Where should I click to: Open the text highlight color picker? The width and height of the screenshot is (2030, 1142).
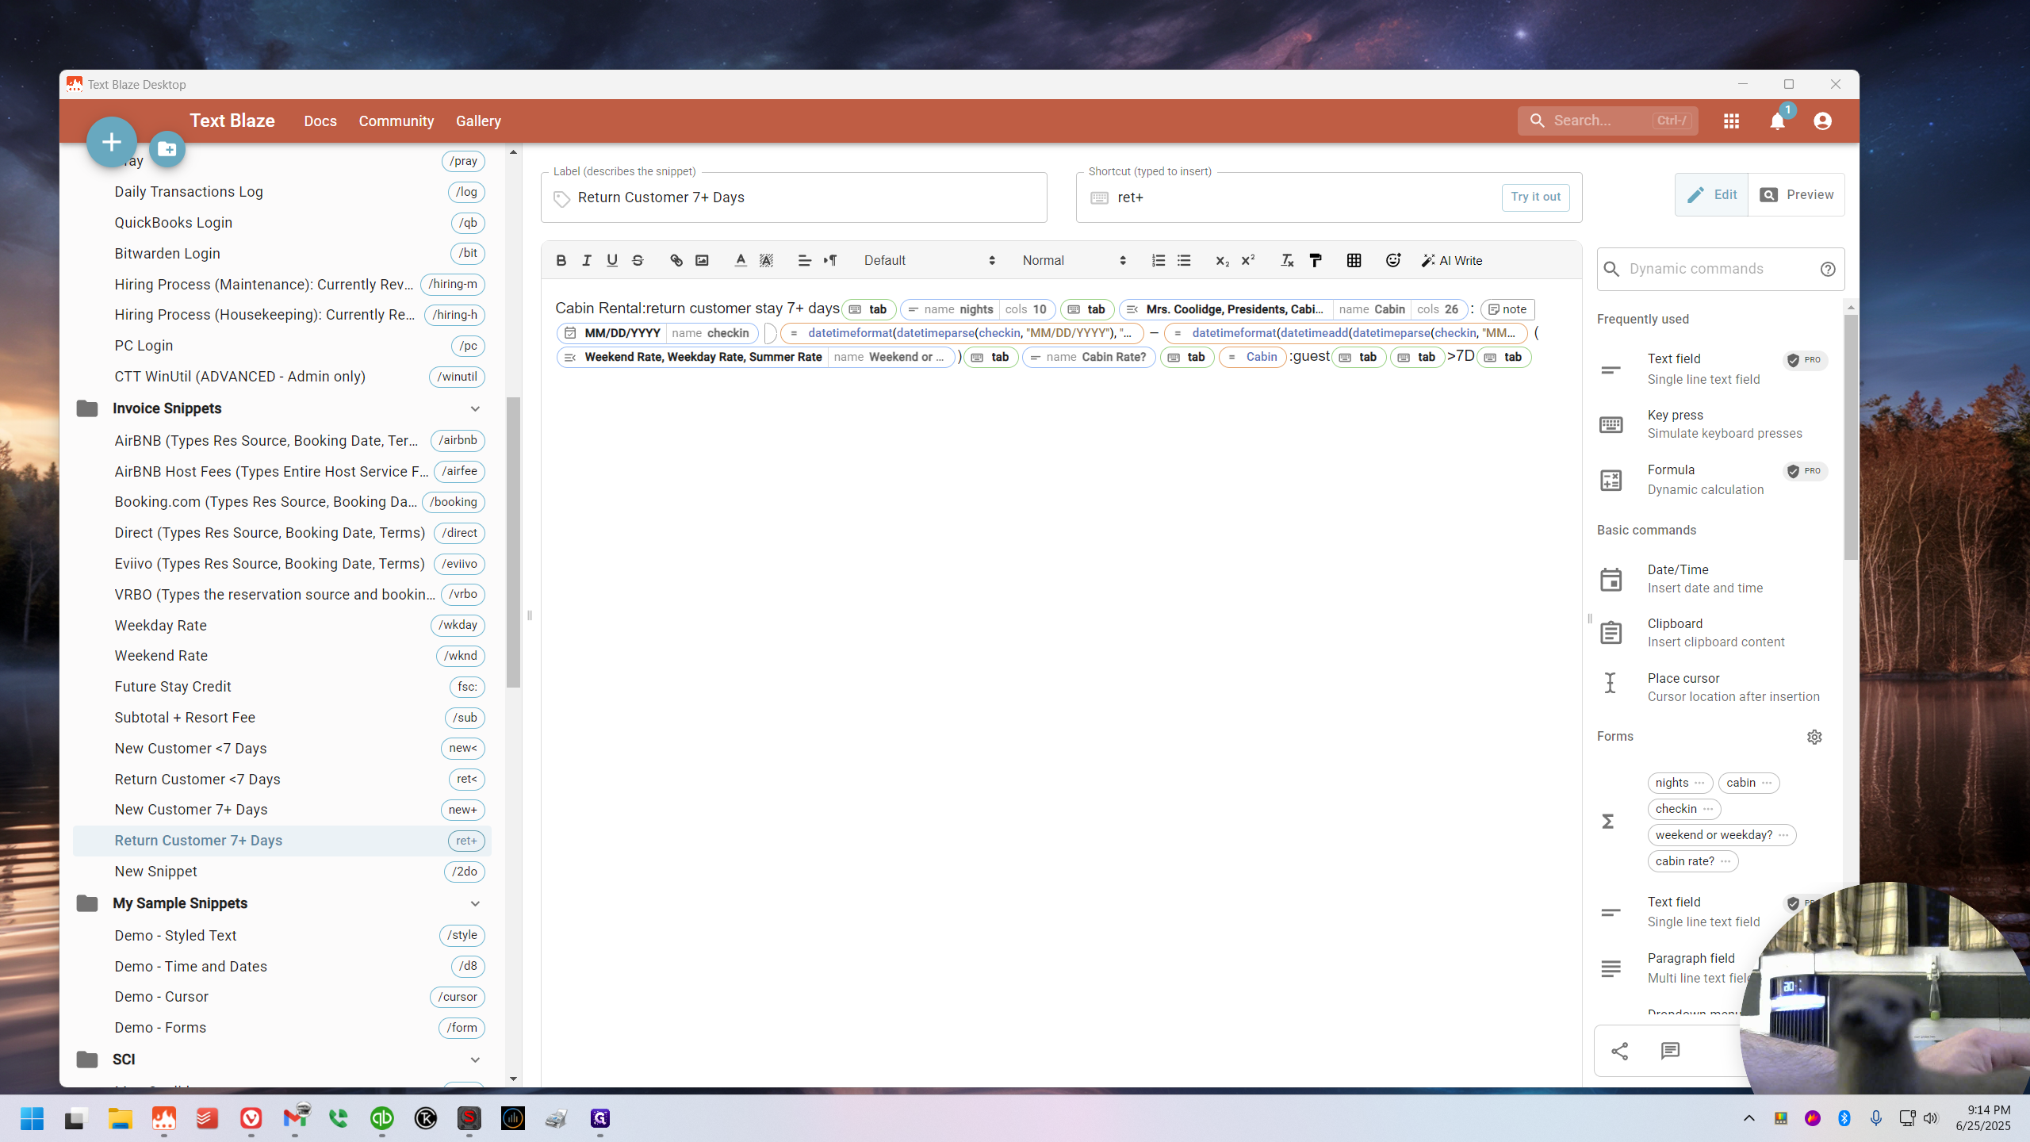[x=766, y=260]
